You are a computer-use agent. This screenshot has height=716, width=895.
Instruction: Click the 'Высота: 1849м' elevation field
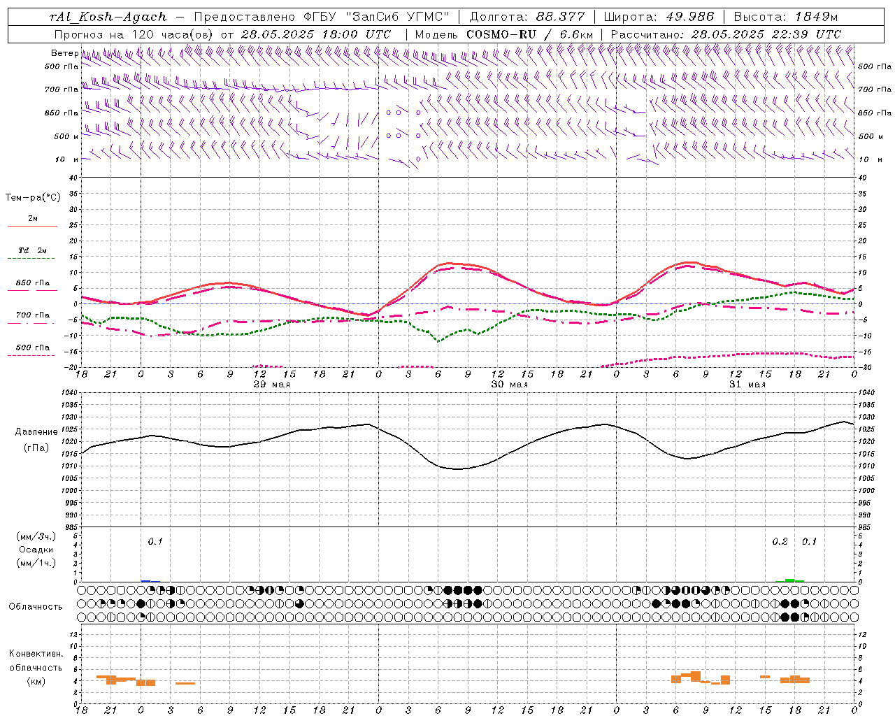tap(786, 17)
